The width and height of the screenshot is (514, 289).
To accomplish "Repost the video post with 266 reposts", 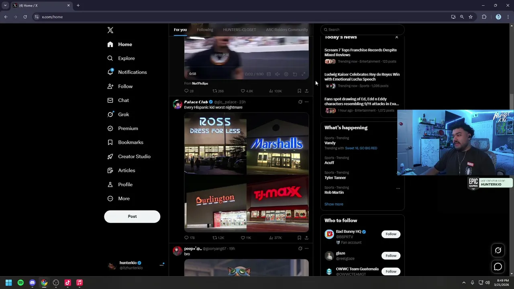I will click(218, 91).
